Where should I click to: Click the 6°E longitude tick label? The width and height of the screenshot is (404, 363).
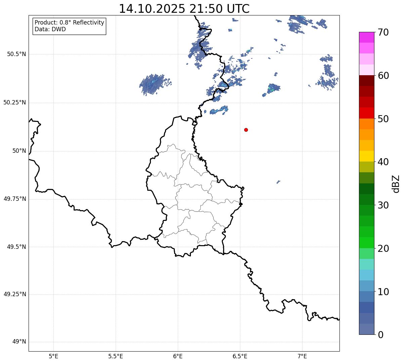178,356
